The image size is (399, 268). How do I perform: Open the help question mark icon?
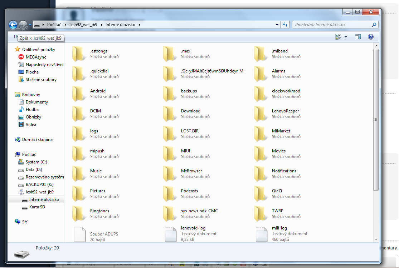pyautogui.click(x=371, y=37)
